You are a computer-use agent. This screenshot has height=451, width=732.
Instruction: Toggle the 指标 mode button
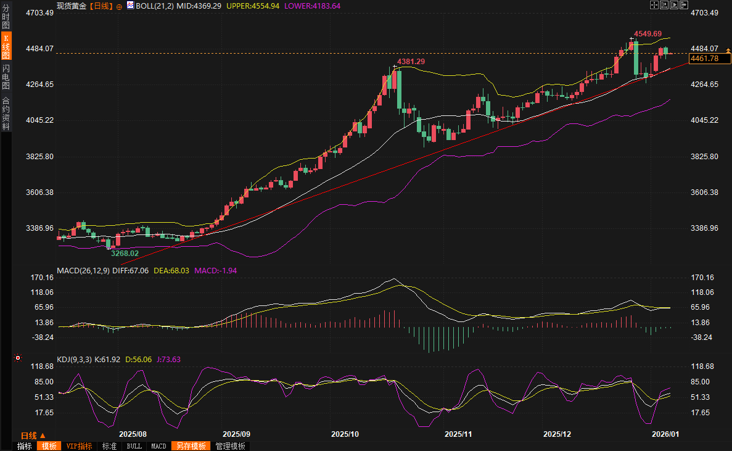point(25,446)
